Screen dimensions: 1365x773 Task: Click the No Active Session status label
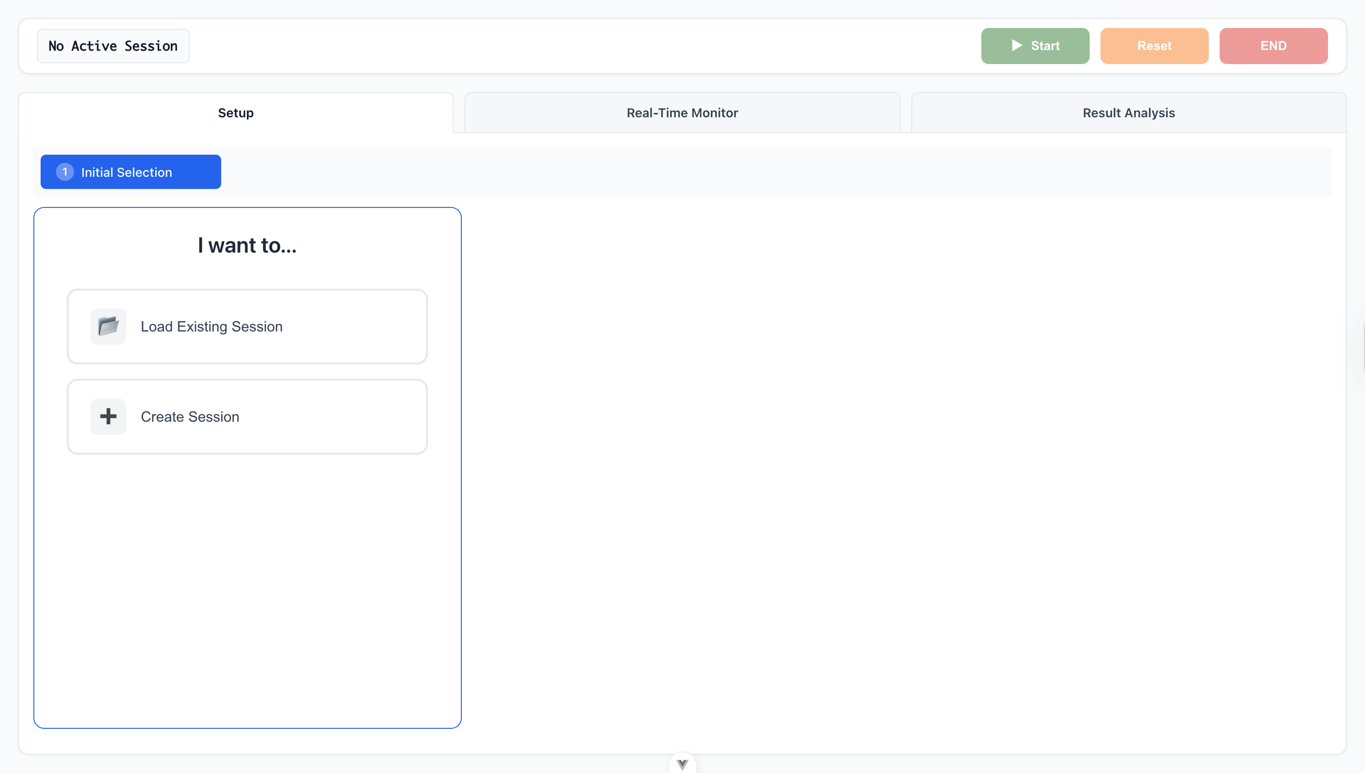[x=113, y=46]
